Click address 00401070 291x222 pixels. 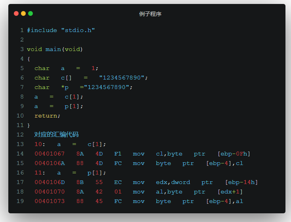49,192
